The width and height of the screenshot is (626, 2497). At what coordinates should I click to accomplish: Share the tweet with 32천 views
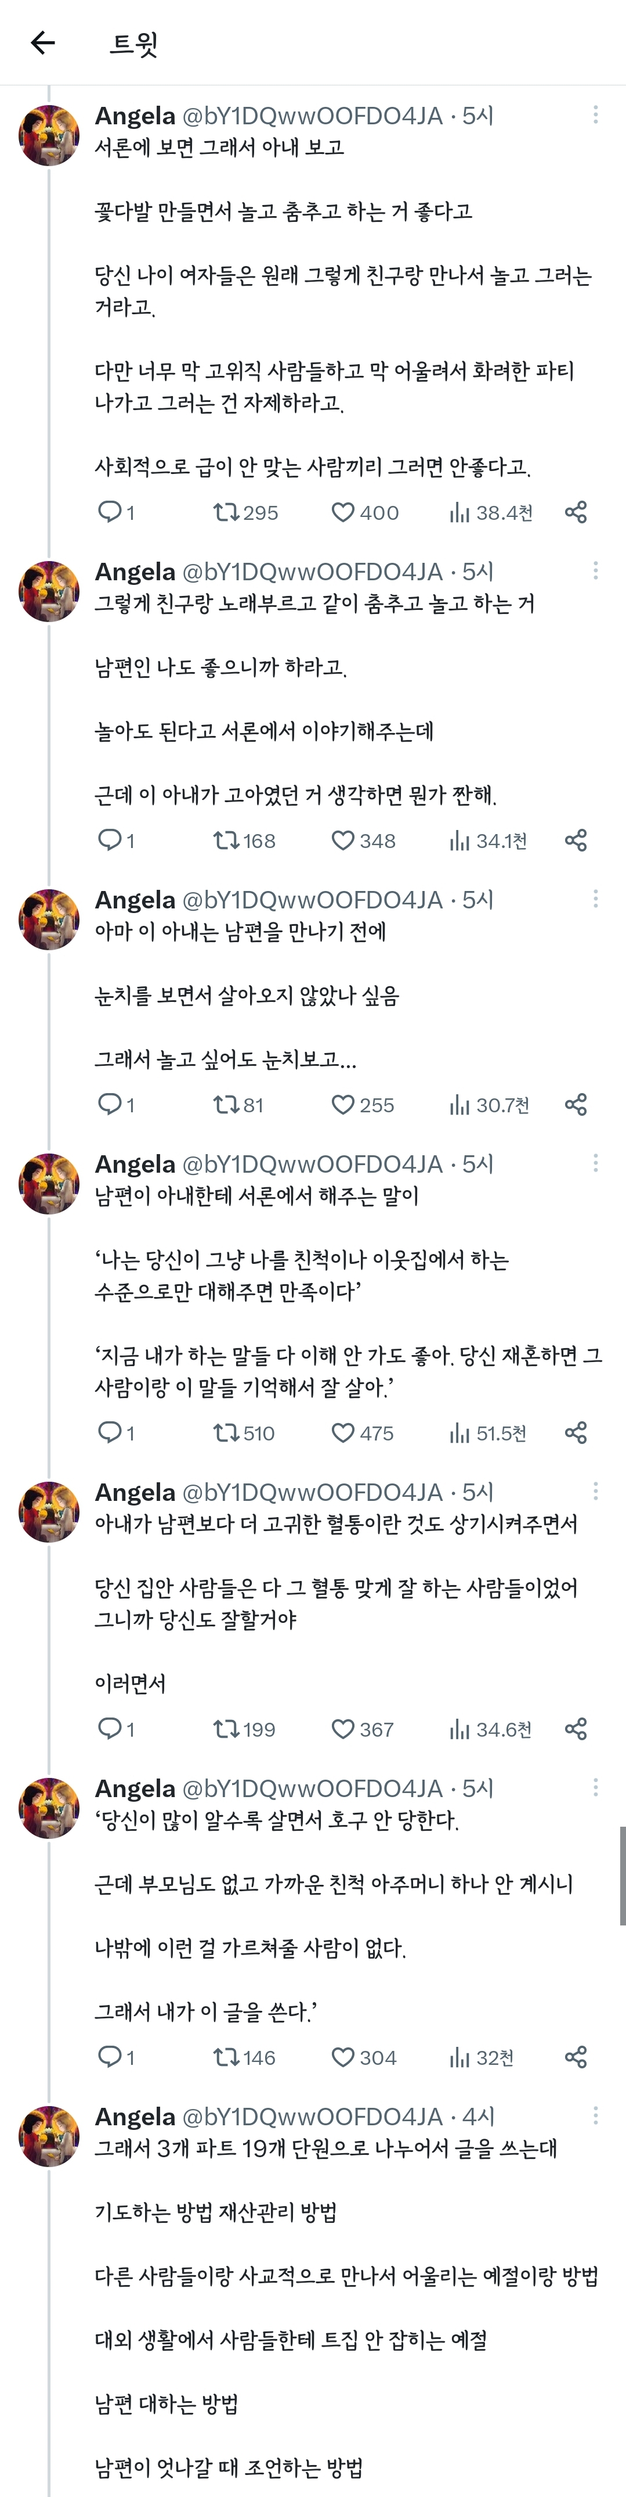pos(576,2057)
